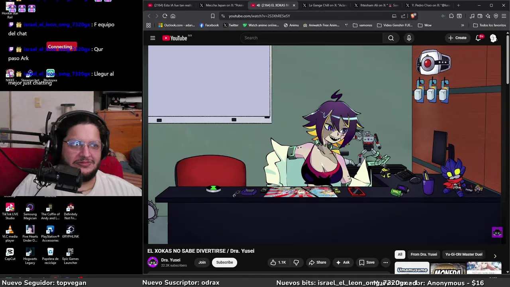Click the Ask button under video
The height and width of the screenshot is (287, 510).
[343, 262]
